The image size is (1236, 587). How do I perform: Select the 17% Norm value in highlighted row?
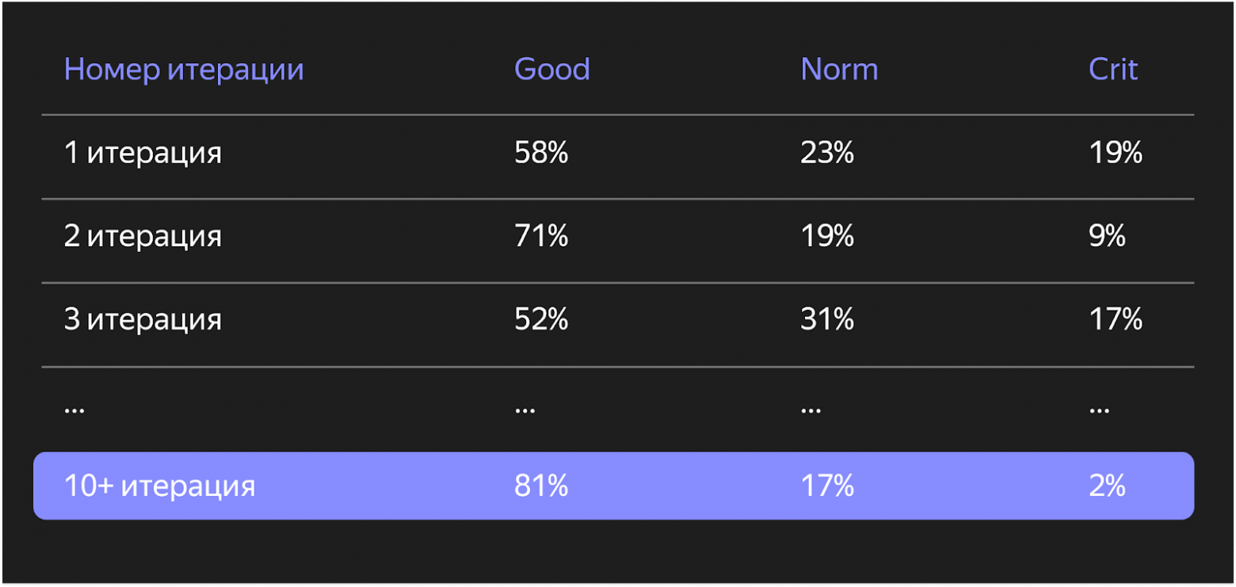[827, 486]
